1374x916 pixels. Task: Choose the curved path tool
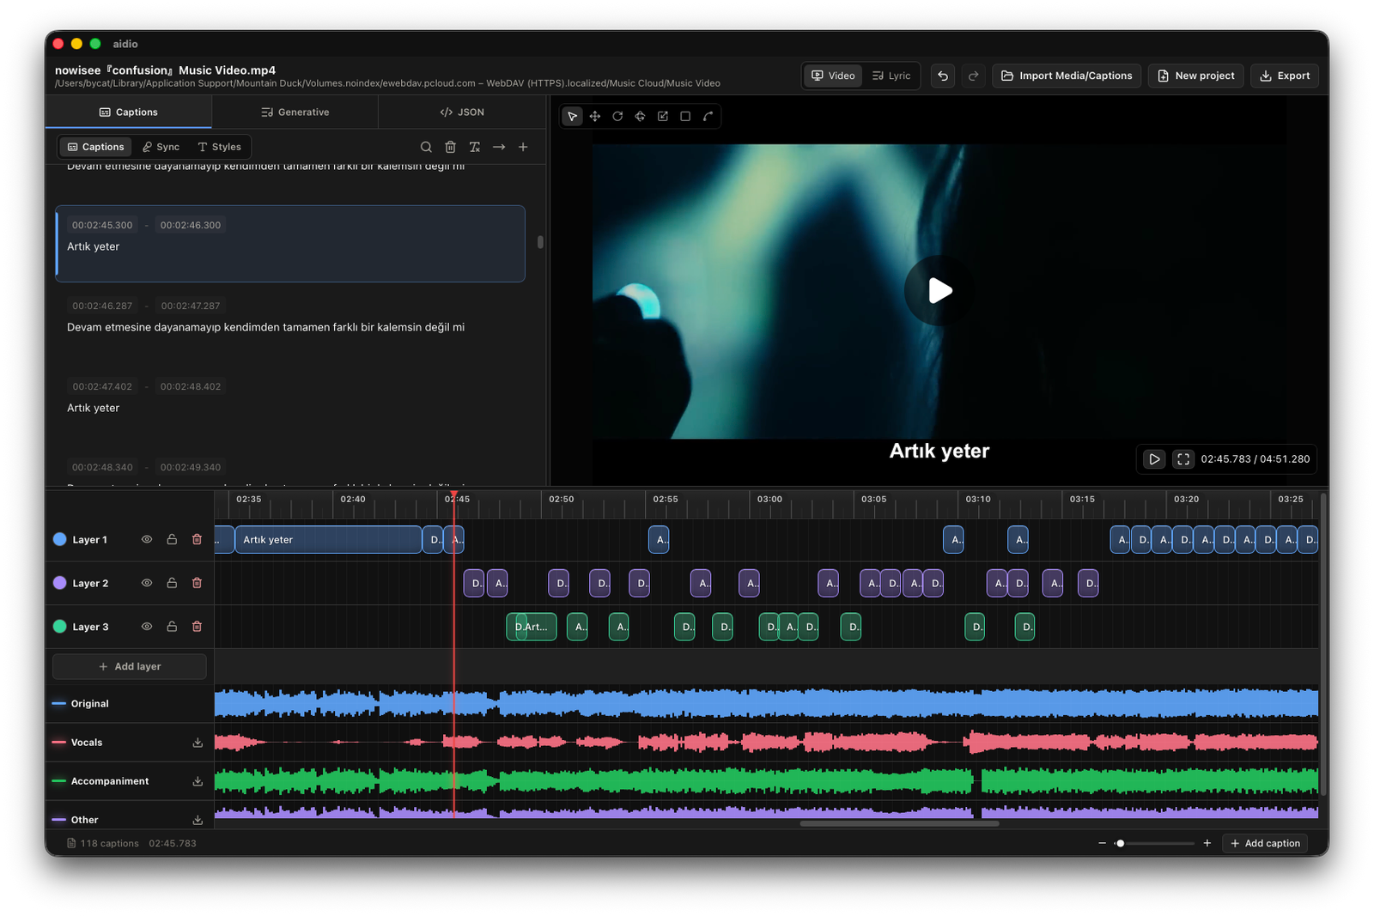[708, 117]
